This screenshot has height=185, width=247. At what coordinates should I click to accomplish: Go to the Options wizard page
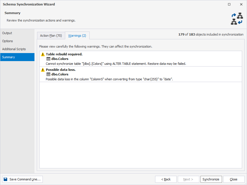tap(8, 41)
